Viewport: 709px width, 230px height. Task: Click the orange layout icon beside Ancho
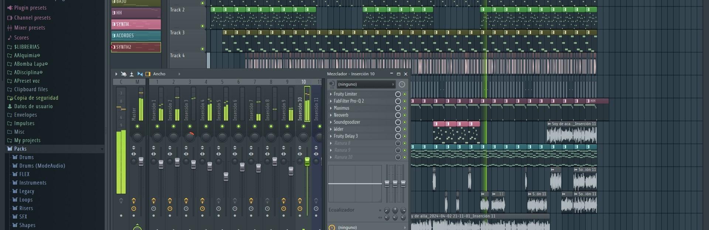(148, 74)
